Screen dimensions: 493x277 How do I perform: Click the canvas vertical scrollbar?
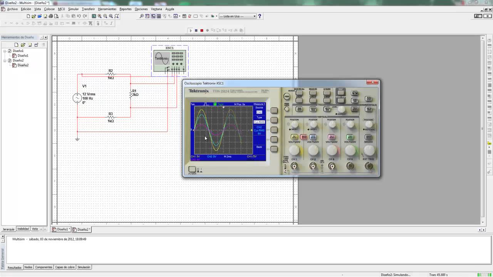click(x=483, y=130)
